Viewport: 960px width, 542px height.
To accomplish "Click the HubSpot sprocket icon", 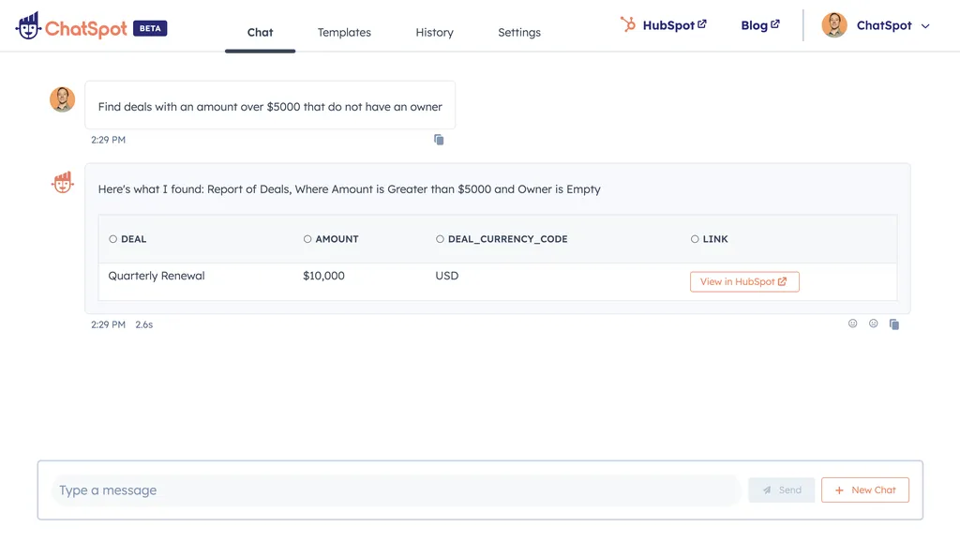I will (x=628, y=24).
